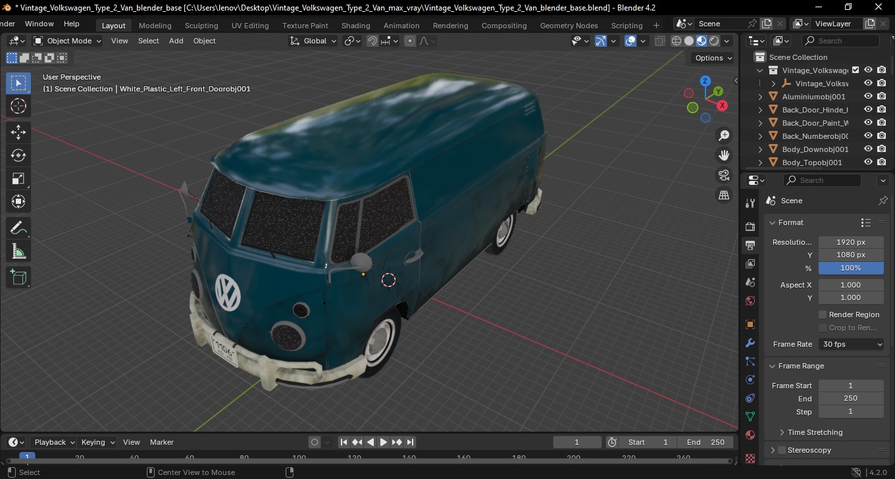Click the resolution percentage 100% slider

click(851, 268)
